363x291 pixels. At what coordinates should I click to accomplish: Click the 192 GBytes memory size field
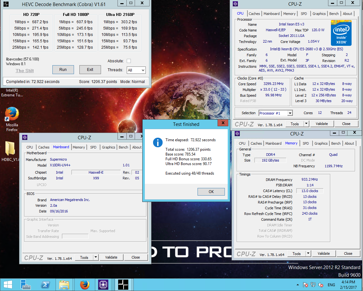point(270,160)
